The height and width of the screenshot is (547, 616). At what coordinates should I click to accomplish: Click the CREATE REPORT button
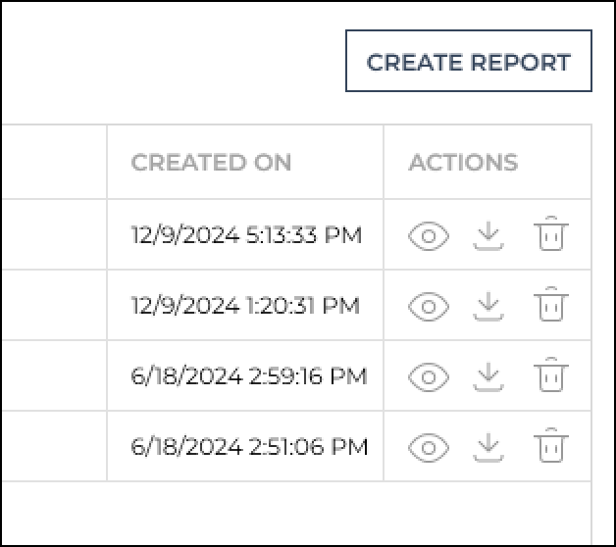(469, 61)
